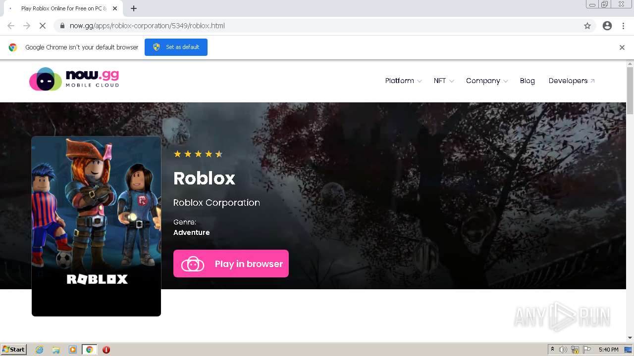Close the Play Roblox Online tab
Screen dimensions: 634x356
[x=115, y=8]
